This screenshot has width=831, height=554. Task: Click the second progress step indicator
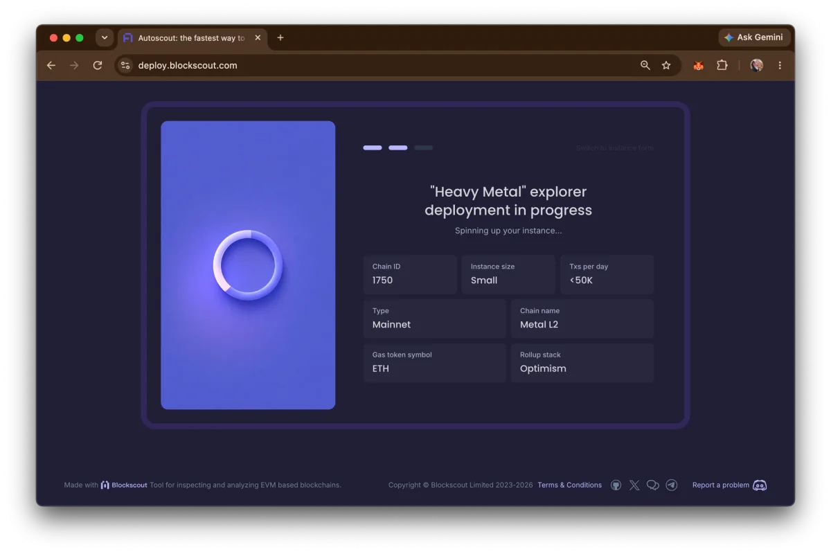point(398,148)
